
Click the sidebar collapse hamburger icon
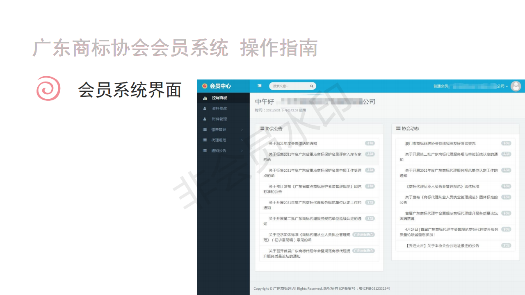tap(259, 86)
